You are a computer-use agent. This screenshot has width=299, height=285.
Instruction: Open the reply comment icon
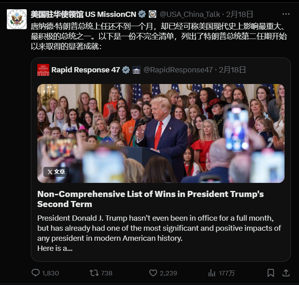(35, 273)
